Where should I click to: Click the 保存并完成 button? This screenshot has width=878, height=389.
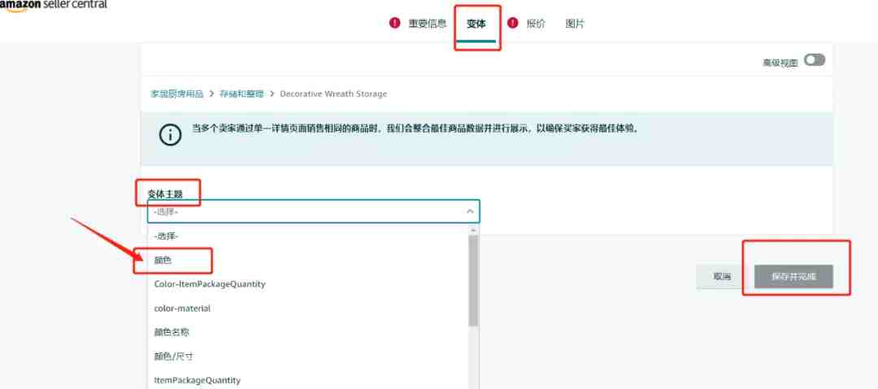793,276
